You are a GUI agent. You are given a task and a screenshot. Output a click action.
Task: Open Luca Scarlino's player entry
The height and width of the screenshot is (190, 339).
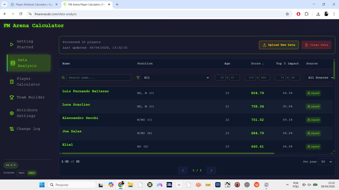click(x=76, y=105)
